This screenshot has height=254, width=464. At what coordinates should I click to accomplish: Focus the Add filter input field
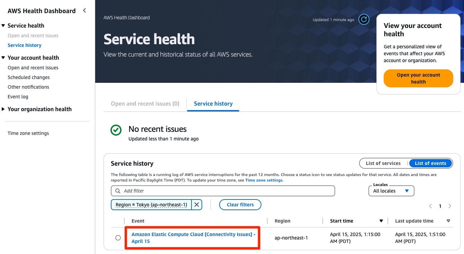223,191
